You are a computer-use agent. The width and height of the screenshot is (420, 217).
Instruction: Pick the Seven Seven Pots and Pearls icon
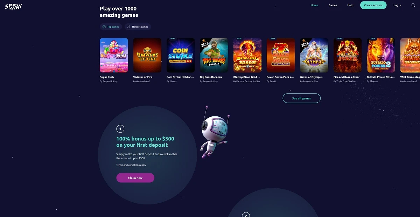281,55
